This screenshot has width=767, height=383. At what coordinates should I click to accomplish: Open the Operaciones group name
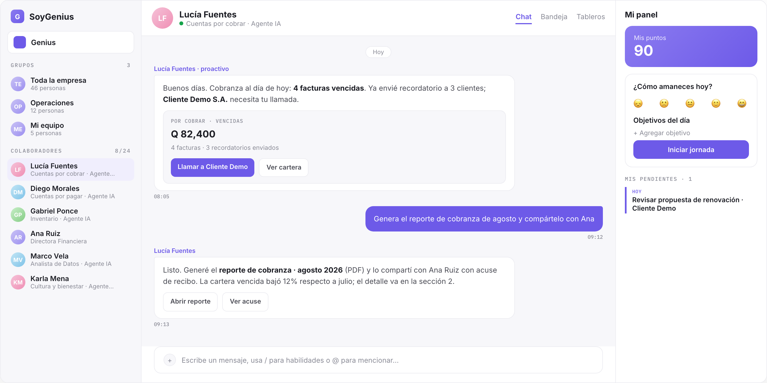point(52,103)
